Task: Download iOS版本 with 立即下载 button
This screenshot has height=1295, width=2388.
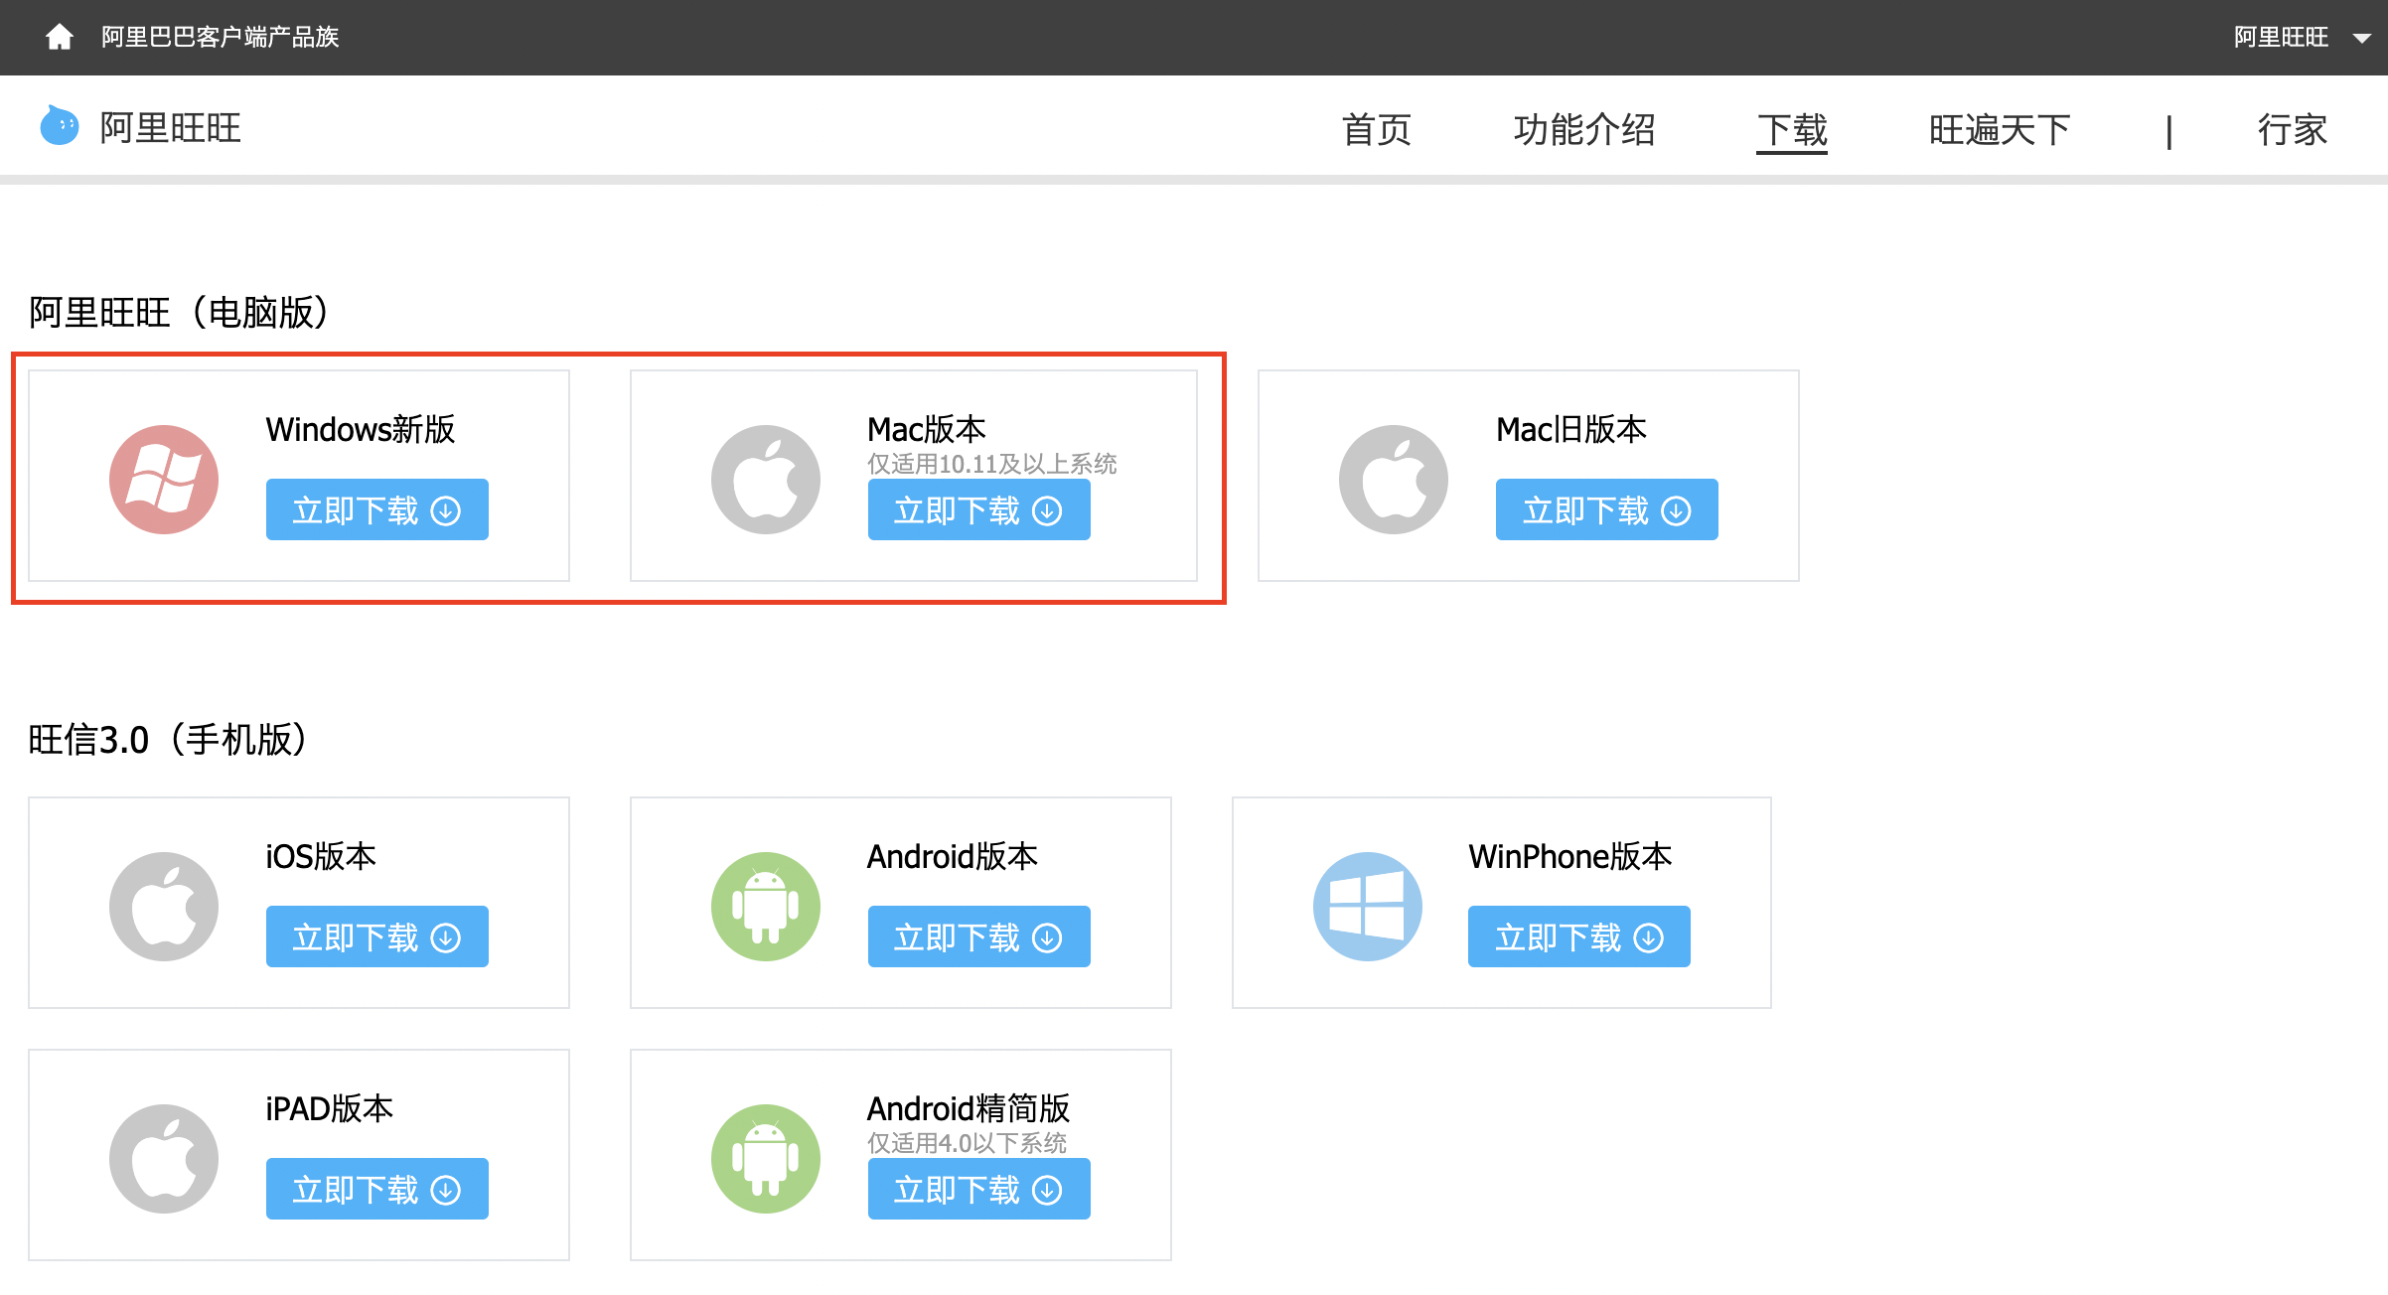Action: (x=377, y=936)
